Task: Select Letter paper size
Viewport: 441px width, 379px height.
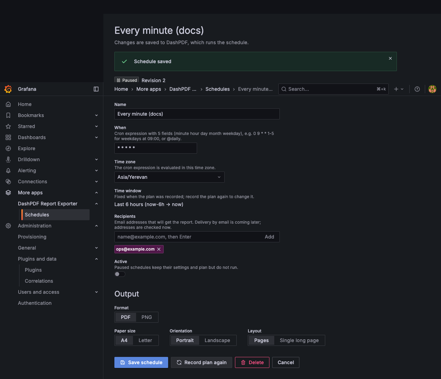Action: coord(145,340)
